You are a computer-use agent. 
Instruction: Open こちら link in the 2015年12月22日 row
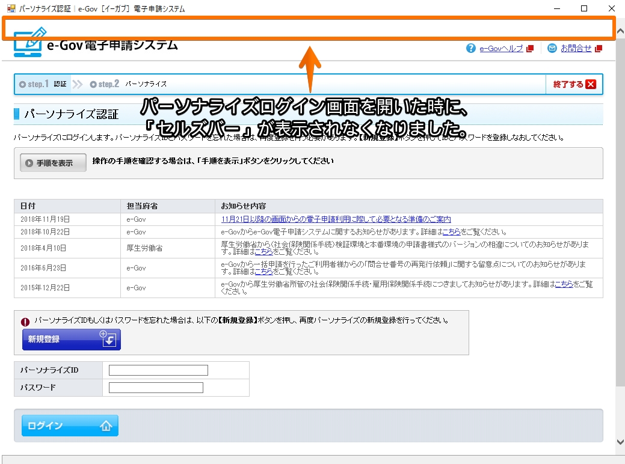click(564, 284)
